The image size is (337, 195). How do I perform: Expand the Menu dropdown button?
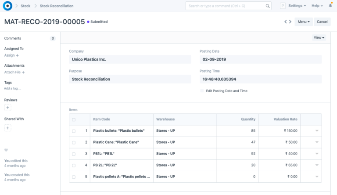303,22
